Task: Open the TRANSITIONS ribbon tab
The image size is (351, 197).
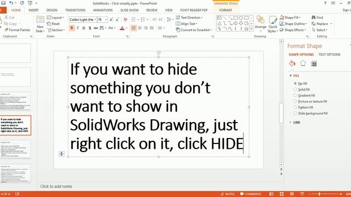Action: tap(75, 10)
